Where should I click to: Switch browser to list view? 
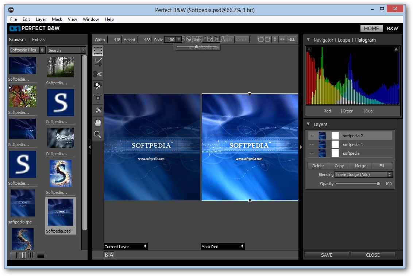click(40, 255)
